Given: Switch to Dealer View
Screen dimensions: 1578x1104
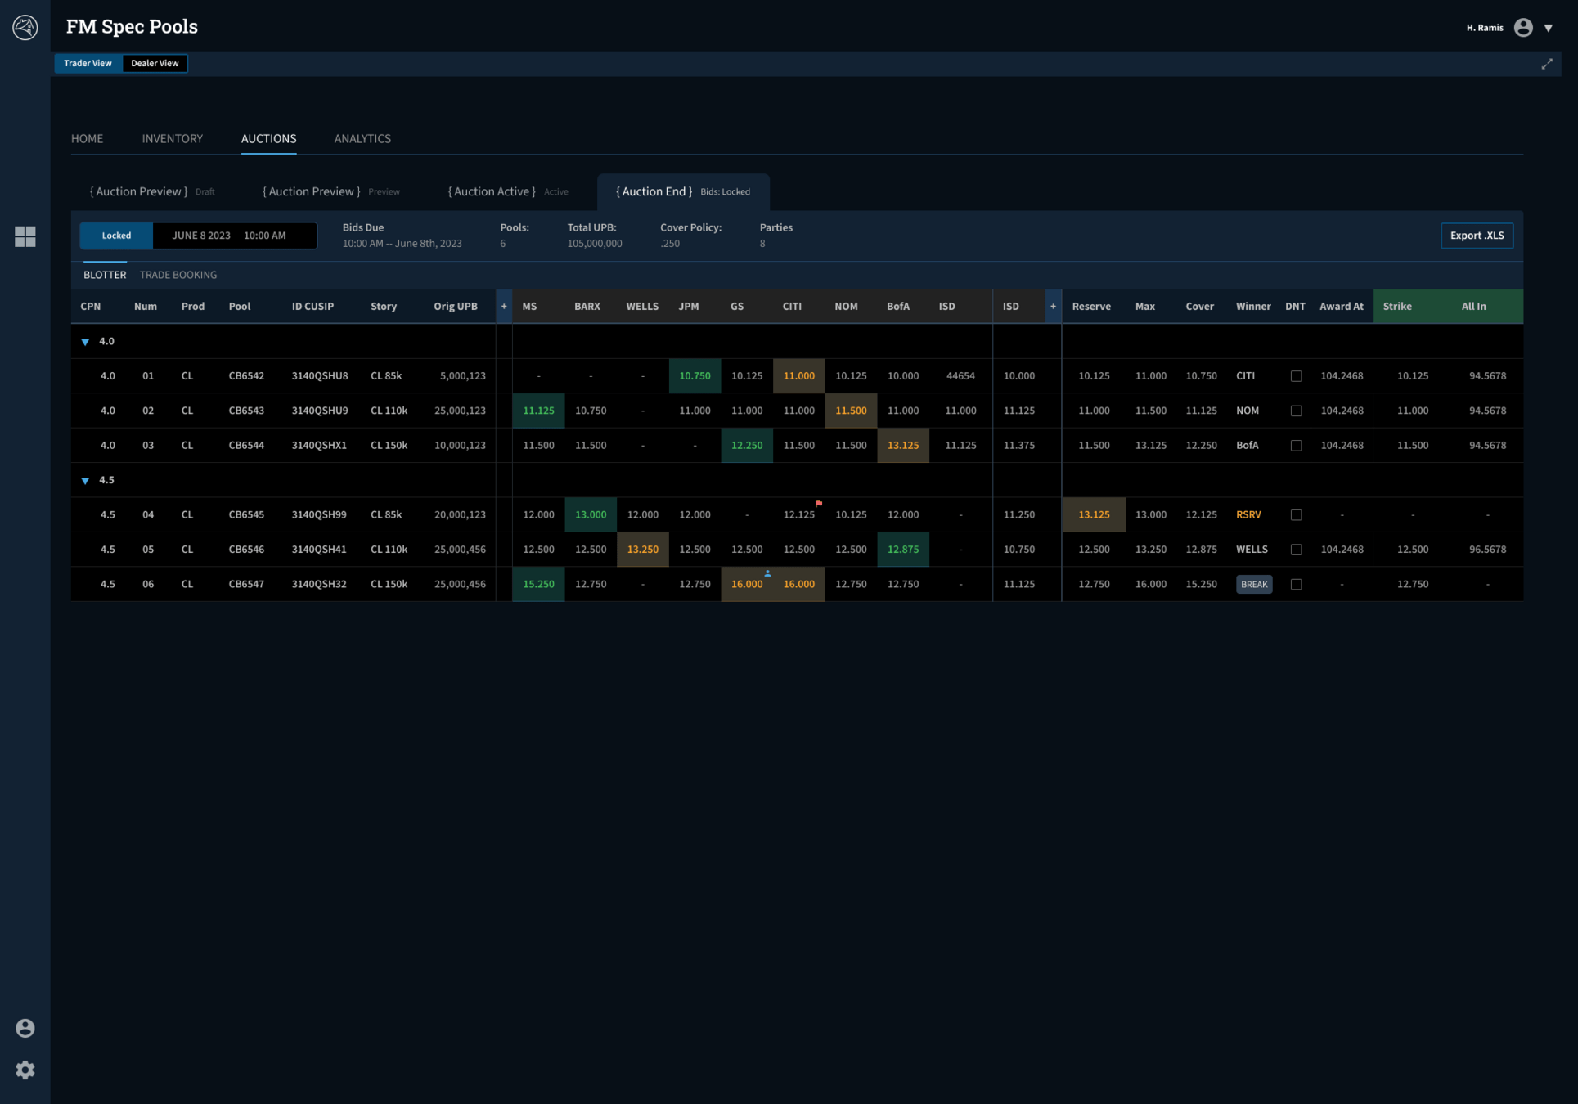Looking at the screenshot, I should pyautogui.click(x=155, y=63).
